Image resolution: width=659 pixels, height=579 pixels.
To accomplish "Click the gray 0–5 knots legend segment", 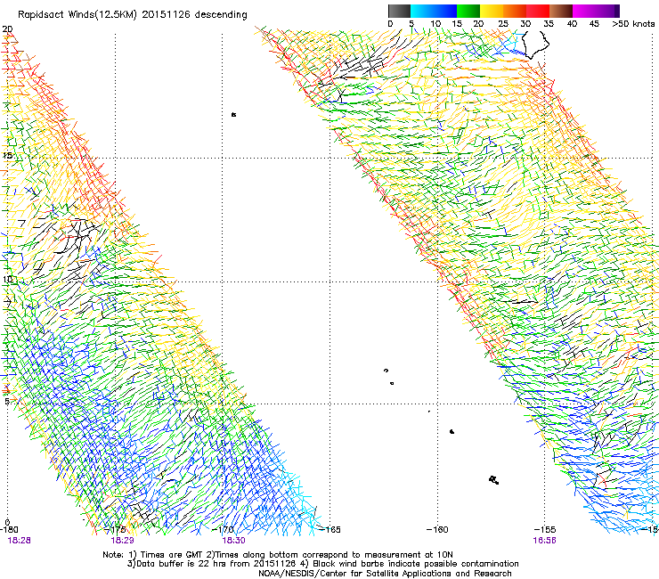I will click(399, 11).
